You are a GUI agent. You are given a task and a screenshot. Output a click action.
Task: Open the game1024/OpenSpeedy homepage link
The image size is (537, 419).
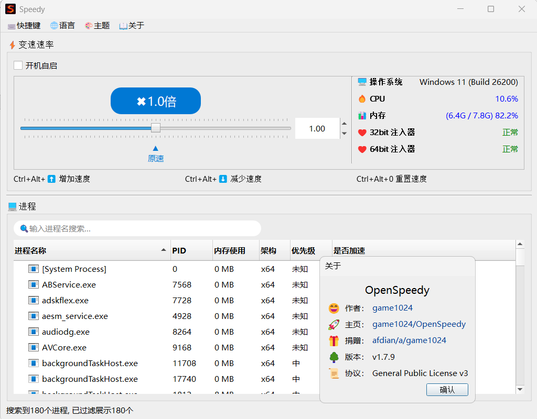point(419,324)
